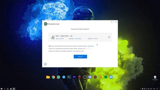
Task: Launch Photoshop from the dock
Action: pyautogui.click(x=69, y=77)
